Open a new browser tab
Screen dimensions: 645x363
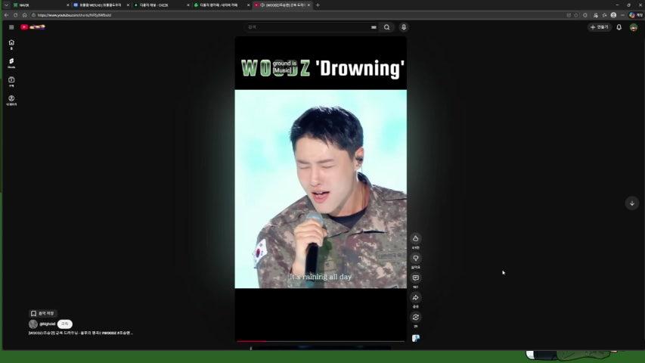318,5
